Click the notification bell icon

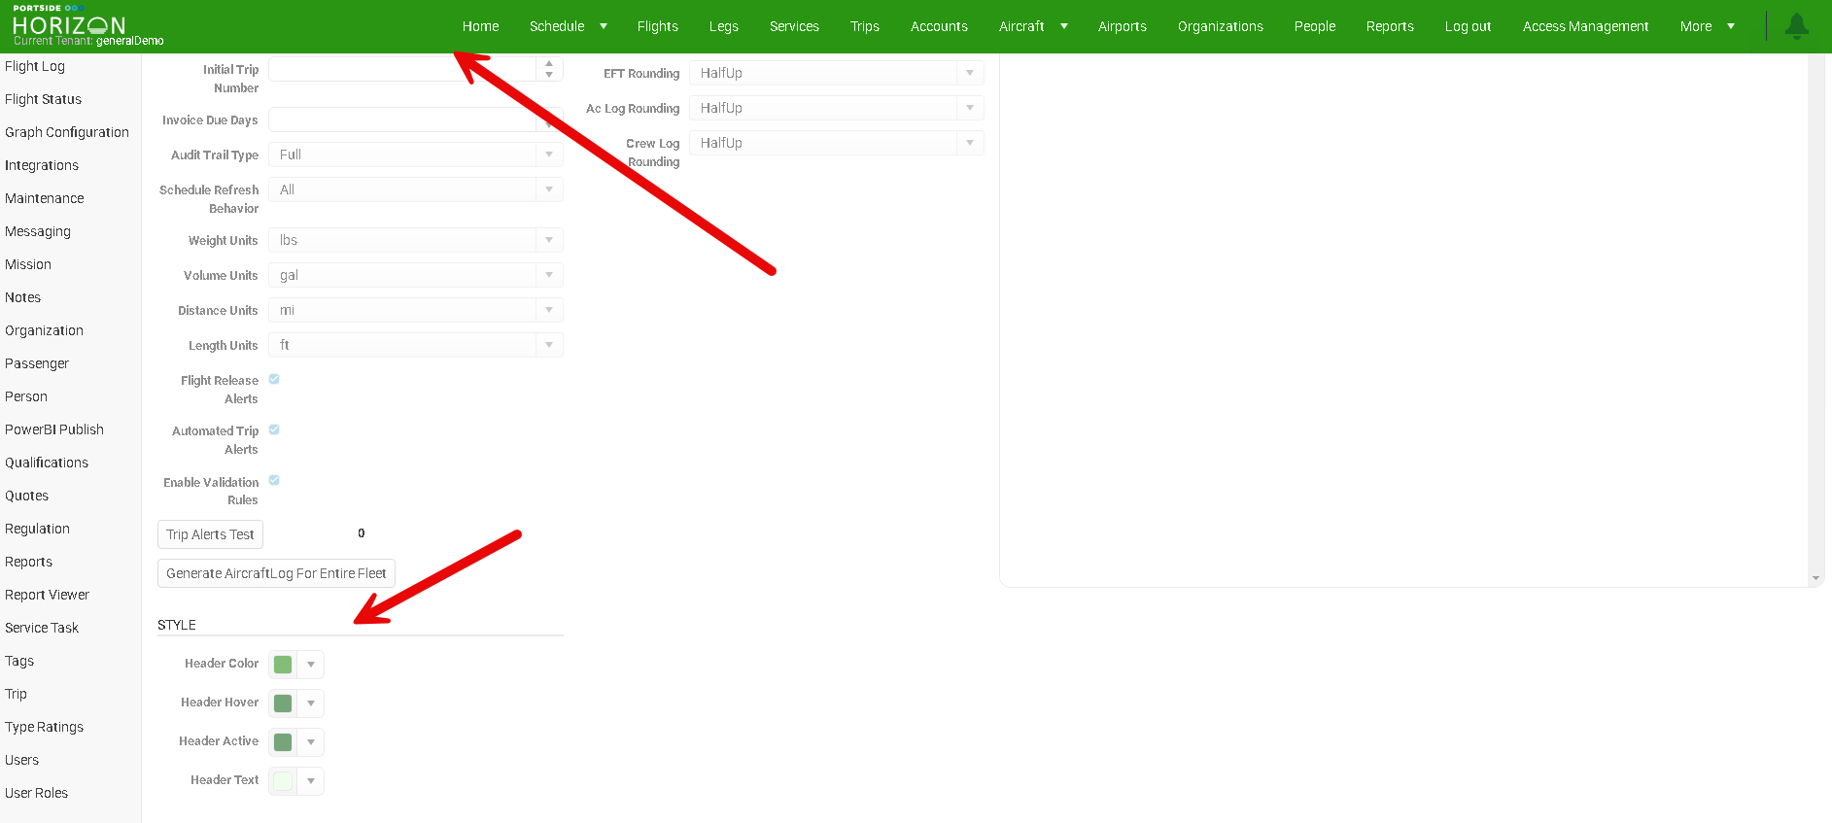coord(1796,26)
